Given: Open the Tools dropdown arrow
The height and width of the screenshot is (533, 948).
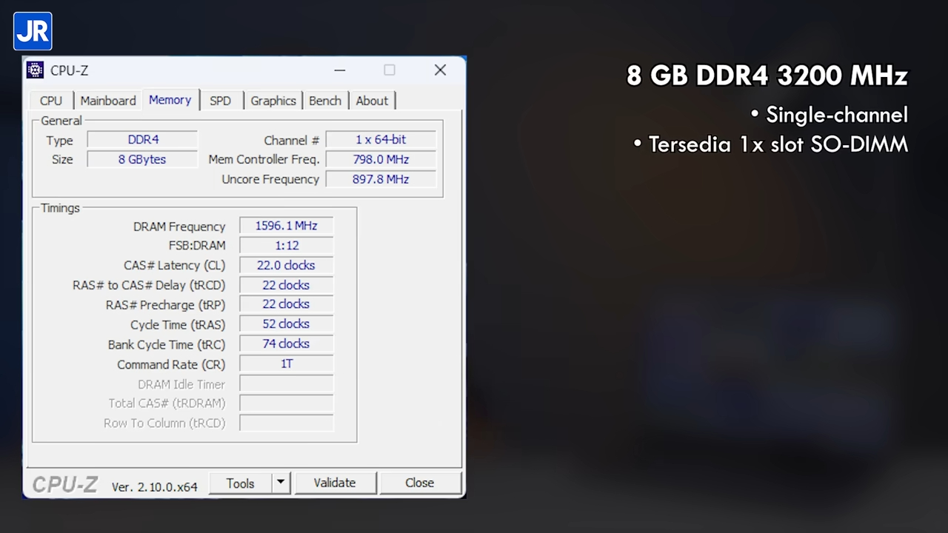Looking at the screenshot, I should (x=281, y=483).
